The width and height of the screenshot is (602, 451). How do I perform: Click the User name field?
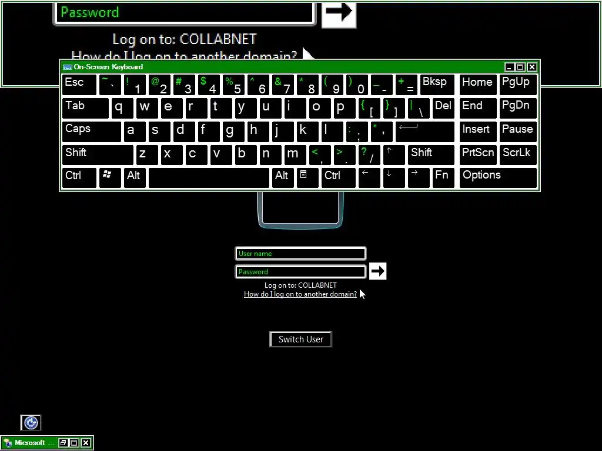pos(300,254)
